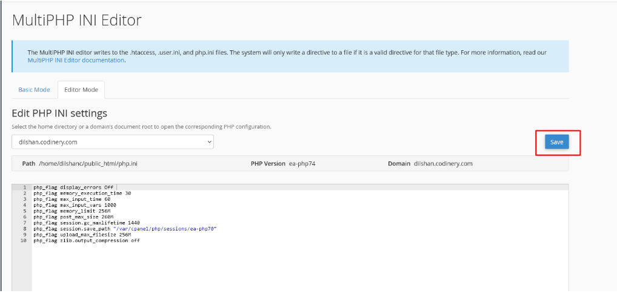Place cursor on the post_max_size 260M line
The height and width of the screenshot is (293, 617).
coord(73,217)
